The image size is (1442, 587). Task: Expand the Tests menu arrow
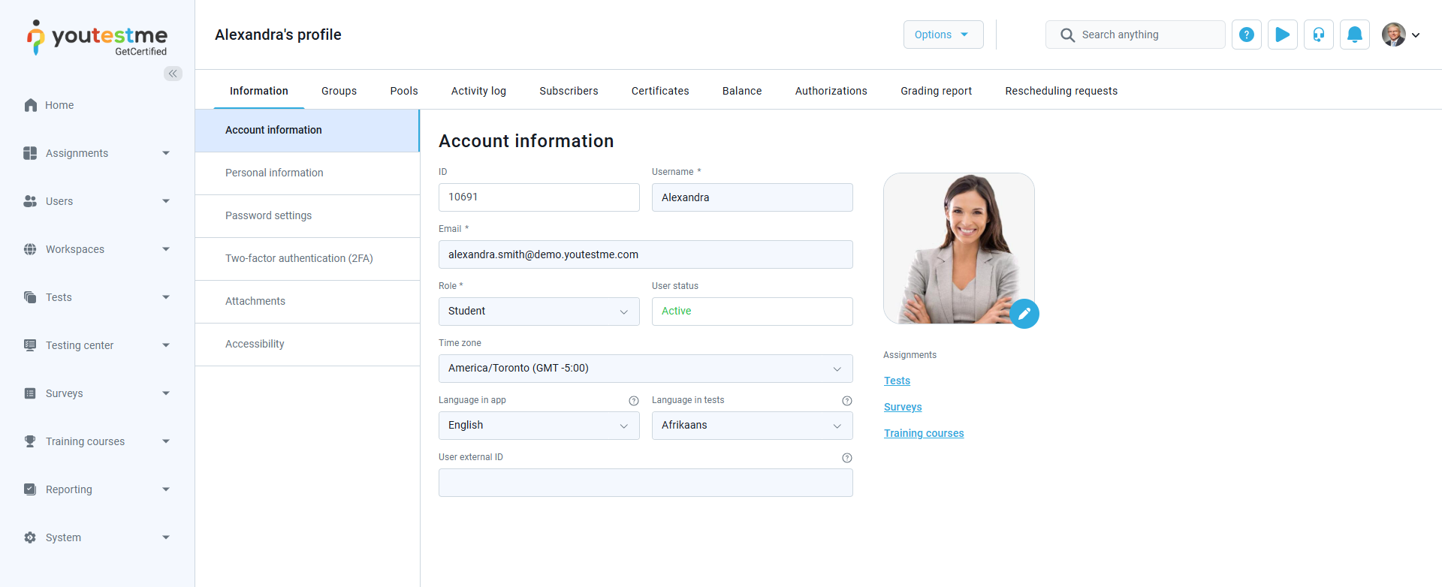[x=166, y=297]
